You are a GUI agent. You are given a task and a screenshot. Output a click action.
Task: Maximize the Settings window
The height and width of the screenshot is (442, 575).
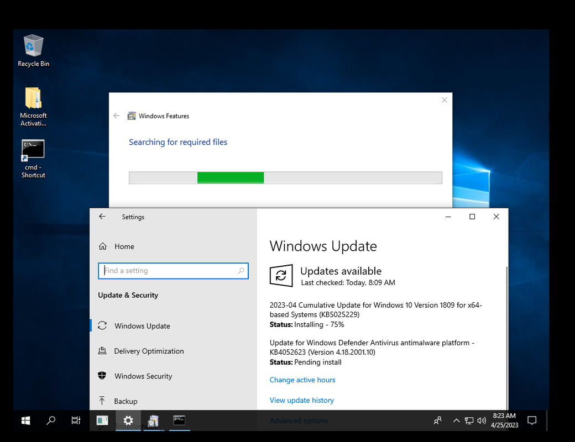pyautogui.click(x=472, y=217)
